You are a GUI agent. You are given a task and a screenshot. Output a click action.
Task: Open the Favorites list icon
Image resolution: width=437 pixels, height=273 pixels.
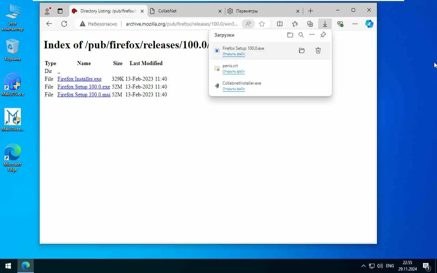(295, 24)
